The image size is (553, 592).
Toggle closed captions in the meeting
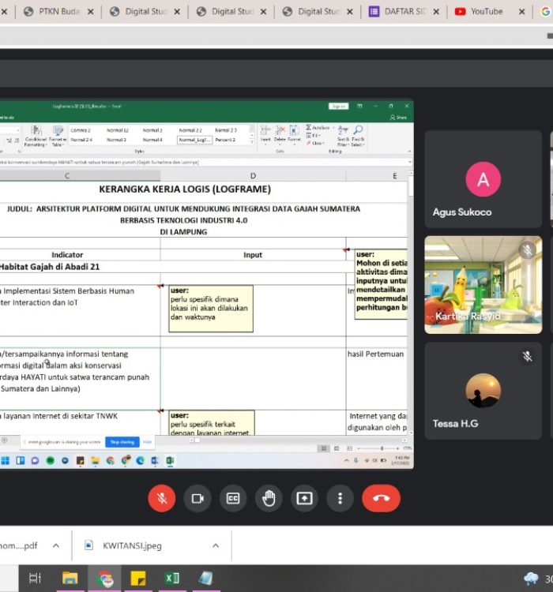pos(233,498)
